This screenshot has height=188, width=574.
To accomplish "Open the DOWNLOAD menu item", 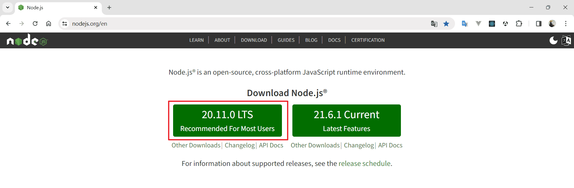I will click(x=254, y=40).
